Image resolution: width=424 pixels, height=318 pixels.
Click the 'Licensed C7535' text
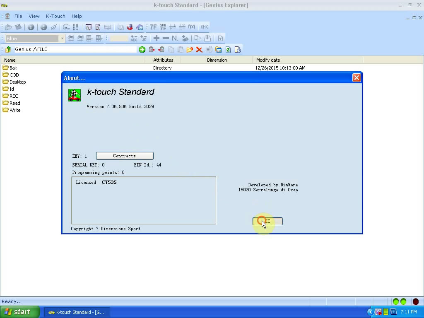point(96,182)
